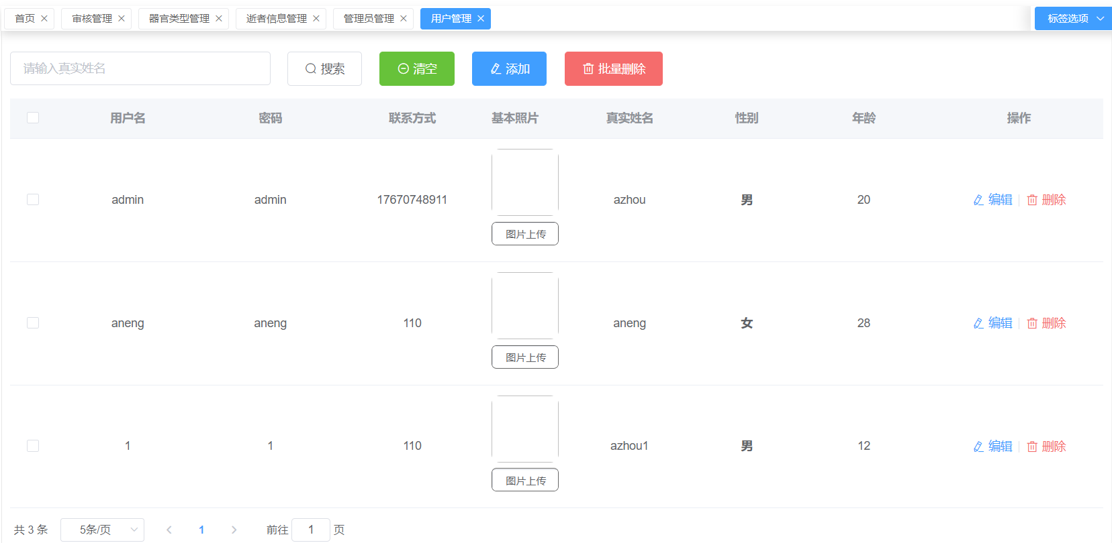Click the blue 添加 button

(509, 68)
